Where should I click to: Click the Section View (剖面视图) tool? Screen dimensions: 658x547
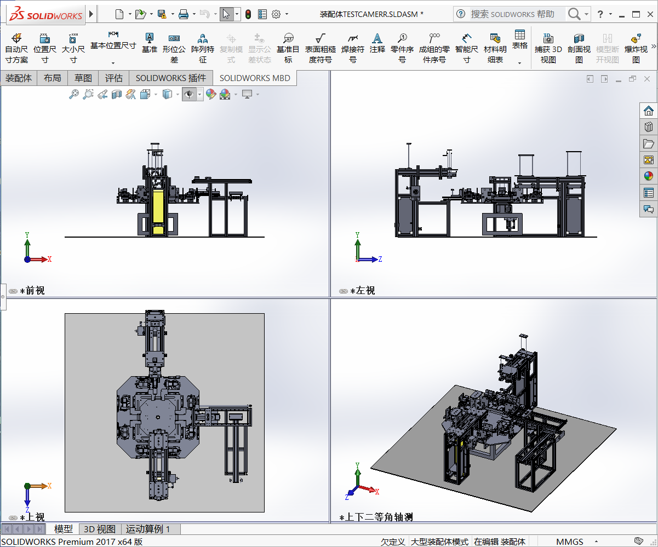(x=579, y=48)
